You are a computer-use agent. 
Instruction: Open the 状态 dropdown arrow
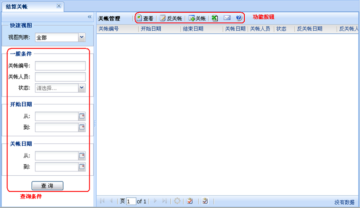82,88
